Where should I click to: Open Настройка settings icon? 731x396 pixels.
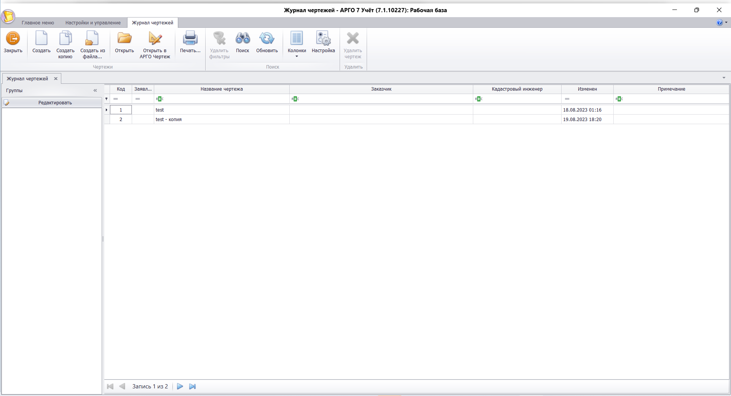tap(323, 38)
